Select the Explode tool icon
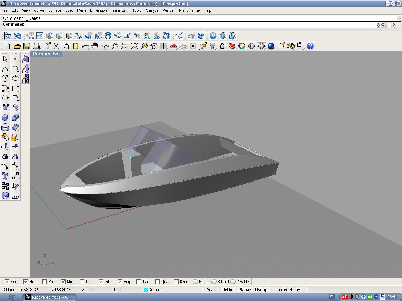This screenshot has width=402, height=301. [15, 137]
